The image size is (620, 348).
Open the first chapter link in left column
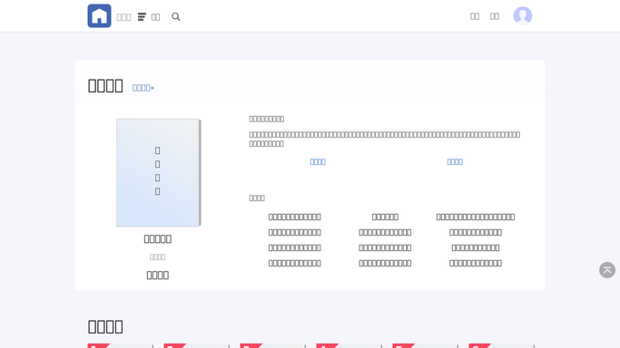(x=295, y=217)
